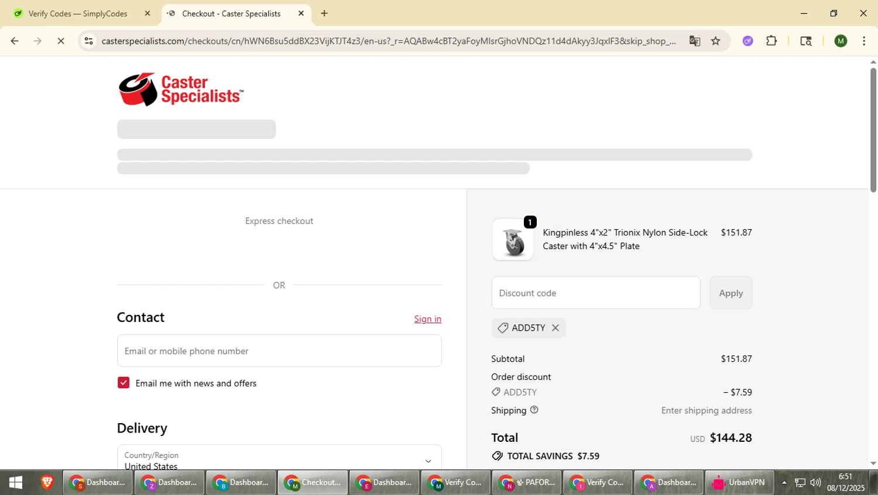The width and height of the screenshot is (878, 495).
Task: Close the Verify Codes — SimplyCodes tab
Action: pos(148,13)
